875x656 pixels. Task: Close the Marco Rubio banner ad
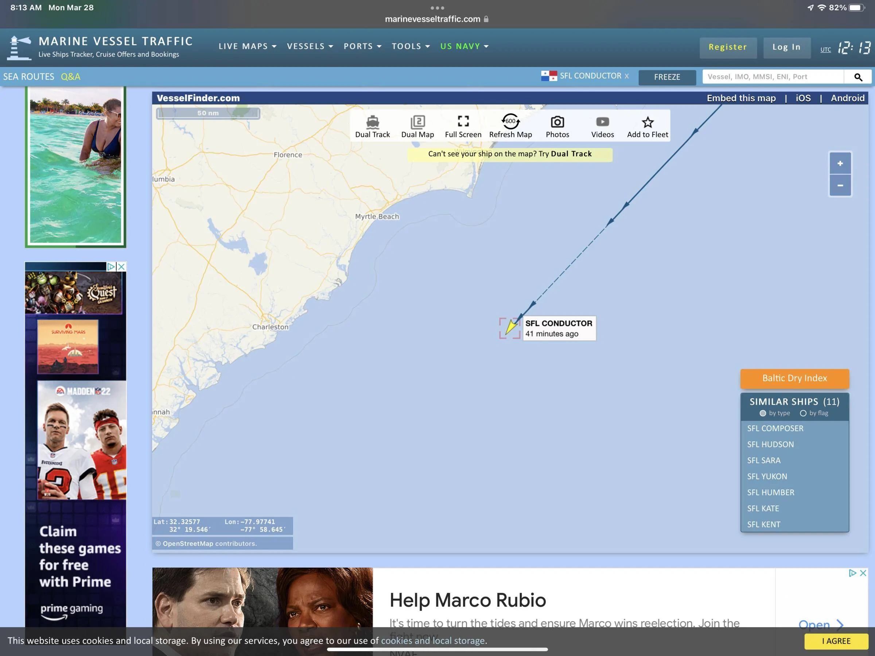click(x=863, y=573)
